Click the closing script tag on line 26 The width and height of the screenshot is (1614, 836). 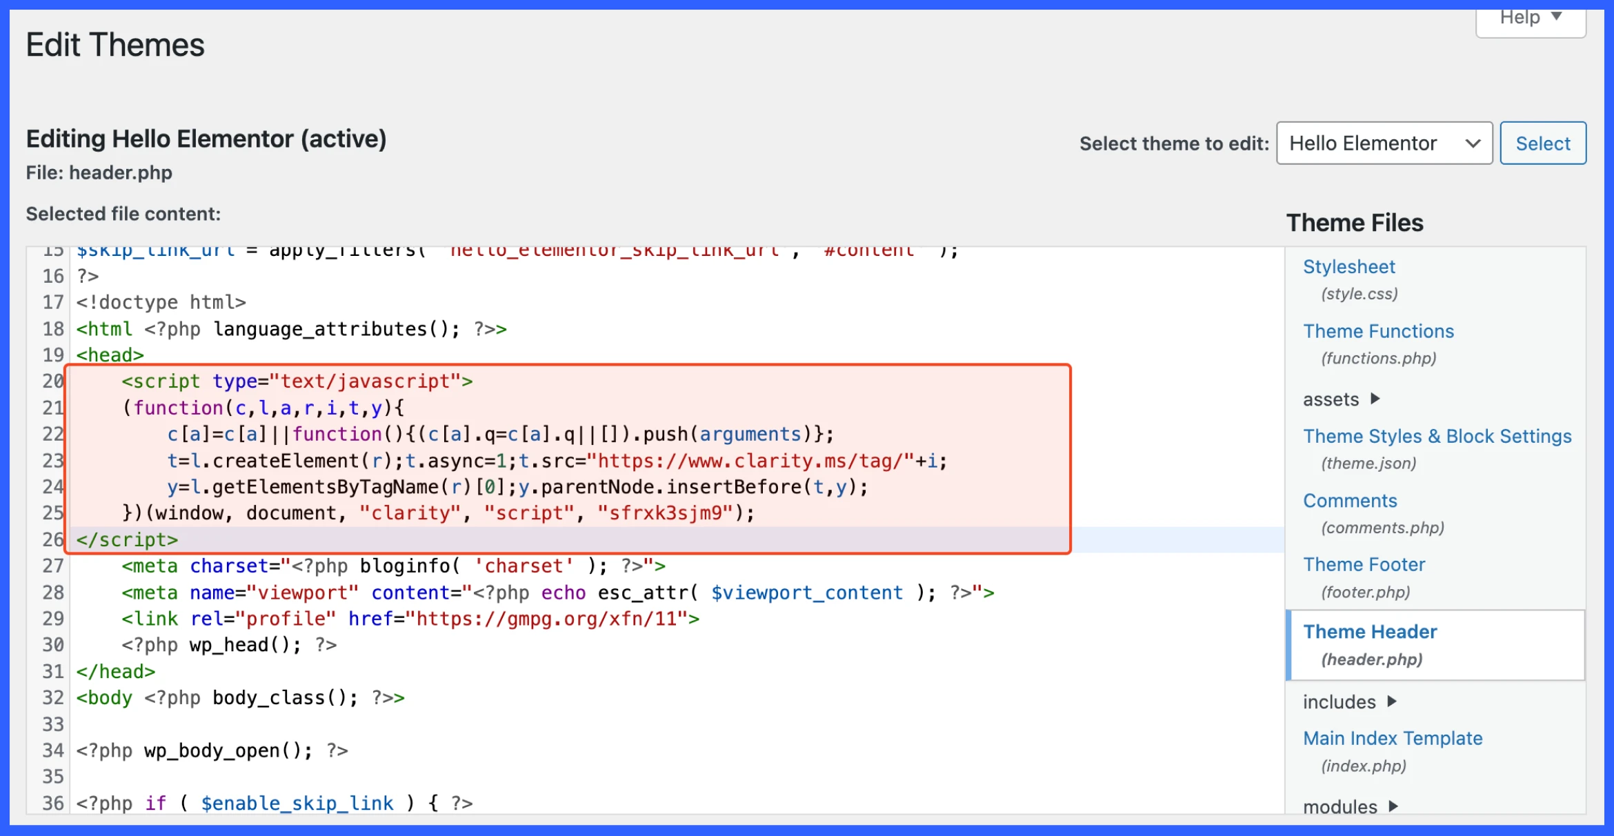tap(127, 540)
